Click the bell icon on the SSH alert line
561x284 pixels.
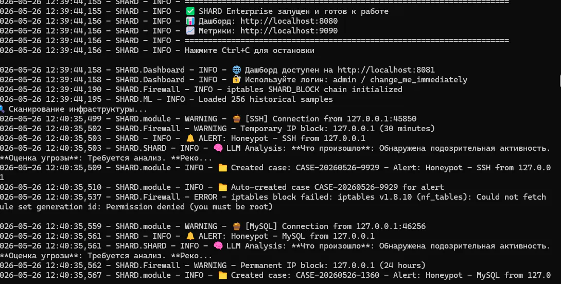[190, 138]
